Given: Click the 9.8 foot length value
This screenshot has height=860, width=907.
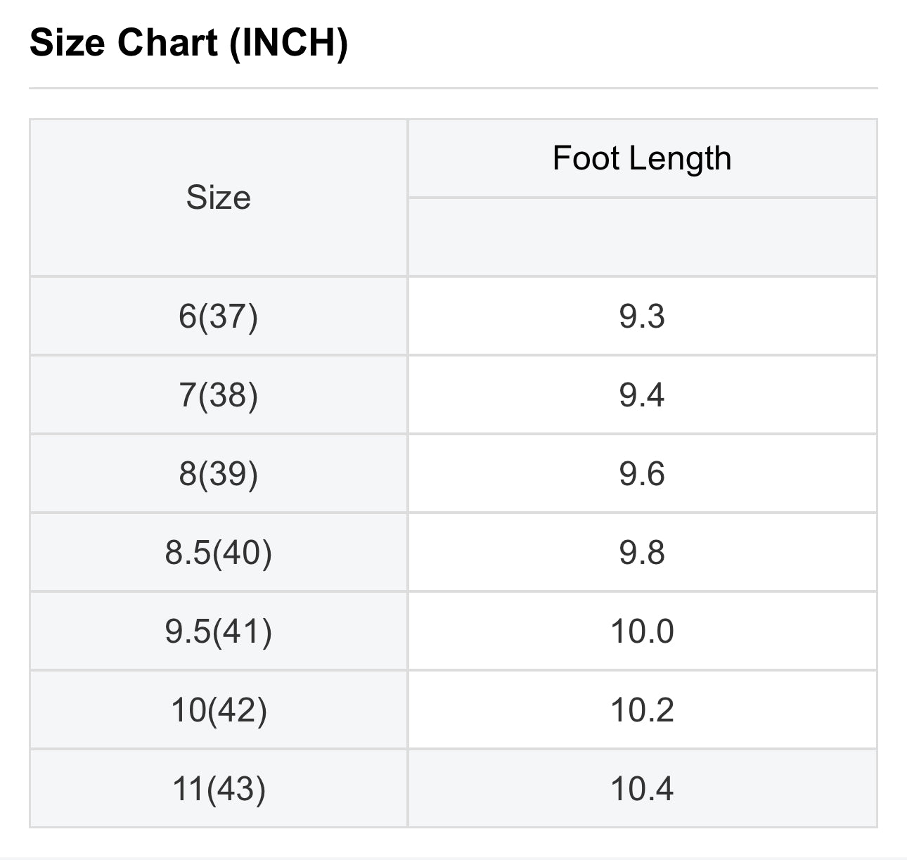Looking at the screenshot, I should tap(642, 552).
